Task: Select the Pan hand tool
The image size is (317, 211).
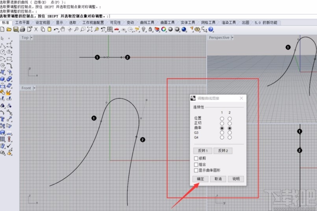Action: 63,29
